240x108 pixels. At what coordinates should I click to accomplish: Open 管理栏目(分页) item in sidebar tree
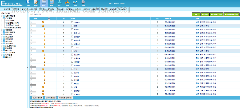tap(13, 23)
